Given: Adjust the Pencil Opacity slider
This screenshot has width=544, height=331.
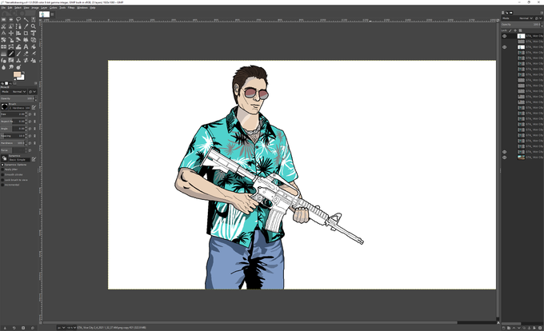Looking at the screenshot, I should [x=18, y=99].
